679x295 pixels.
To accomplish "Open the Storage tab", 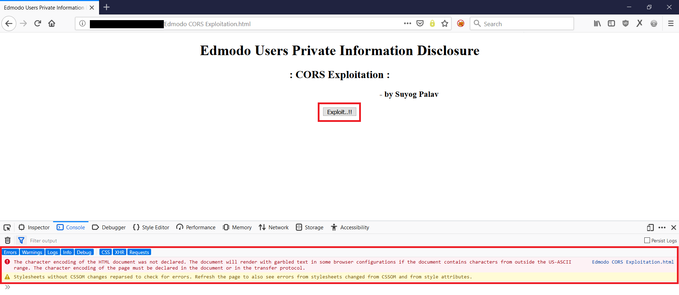I will [x=310, y=228].
